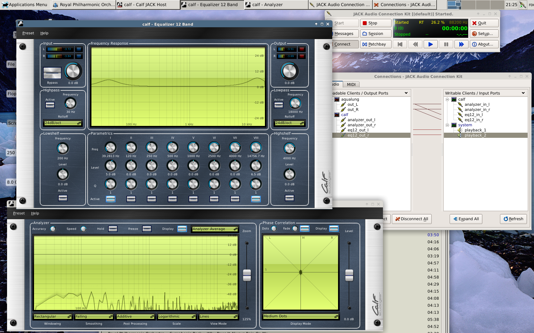Open JACK Setup dialog

tap(484, 34)
